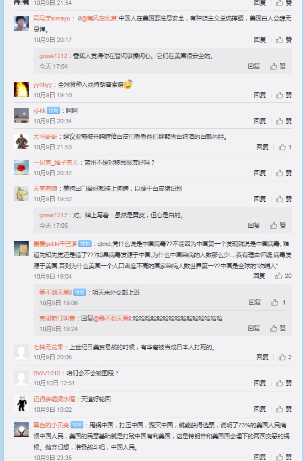Reply to 天堂有狼's comment

(x=260, y=199)
